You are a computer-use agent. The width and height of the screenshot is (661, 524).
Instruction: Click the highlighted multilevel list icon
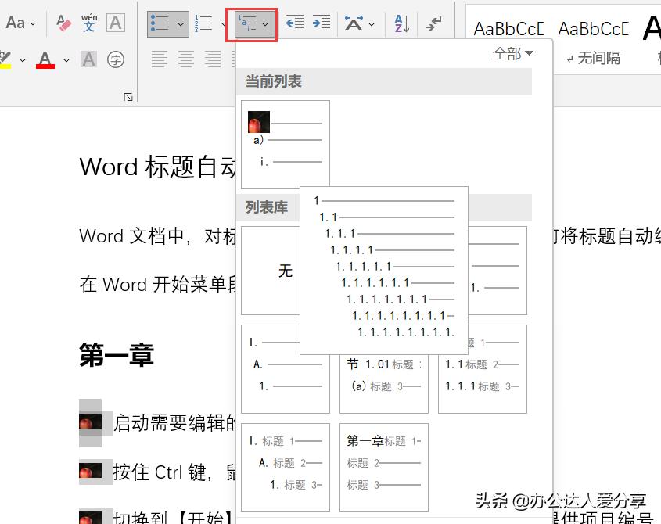pyautogui.click(x=247, y=23)
